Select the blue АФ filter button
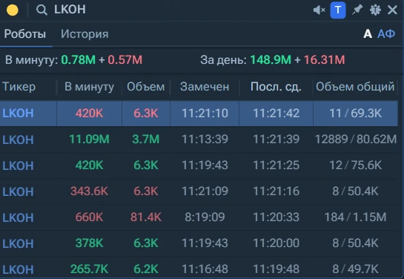The height and width of the screenshot is (279, 404). pos(386,34)
